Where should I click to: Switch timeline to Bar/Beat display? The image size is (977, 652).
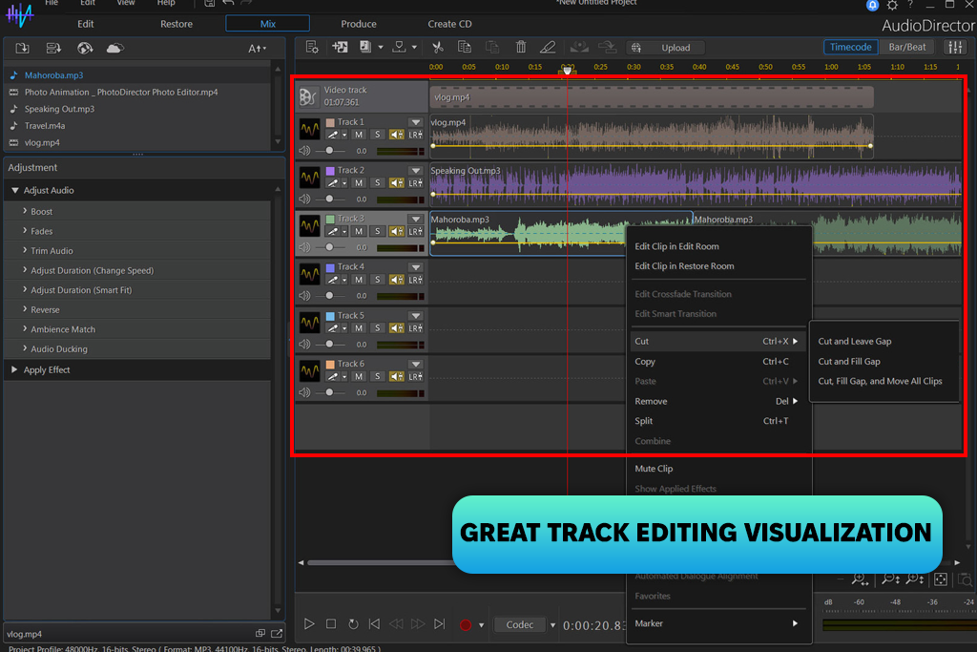[x=906, y=47]
